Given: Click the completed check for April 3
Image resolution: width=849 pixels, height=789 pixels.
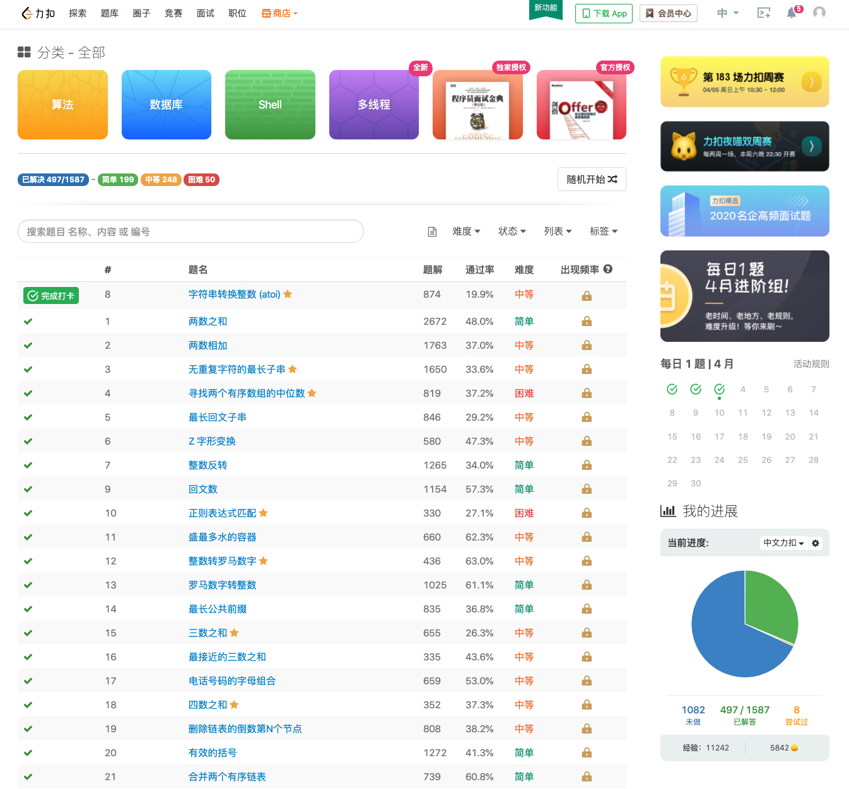Looking at the screenshot, I should coord(719,389).
